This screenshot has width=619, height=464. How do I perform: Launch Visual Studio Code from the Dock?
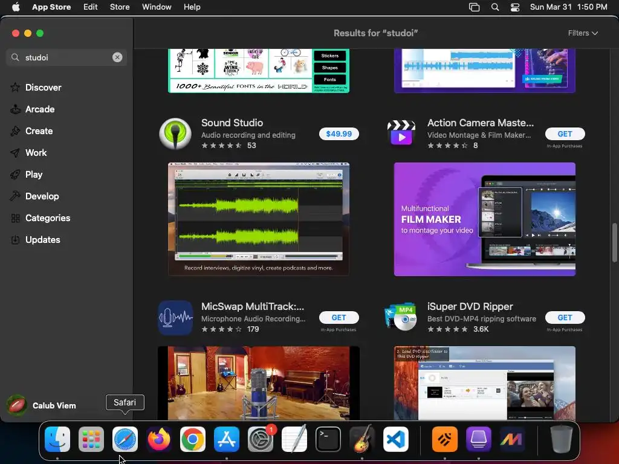[x=396, y=439]
